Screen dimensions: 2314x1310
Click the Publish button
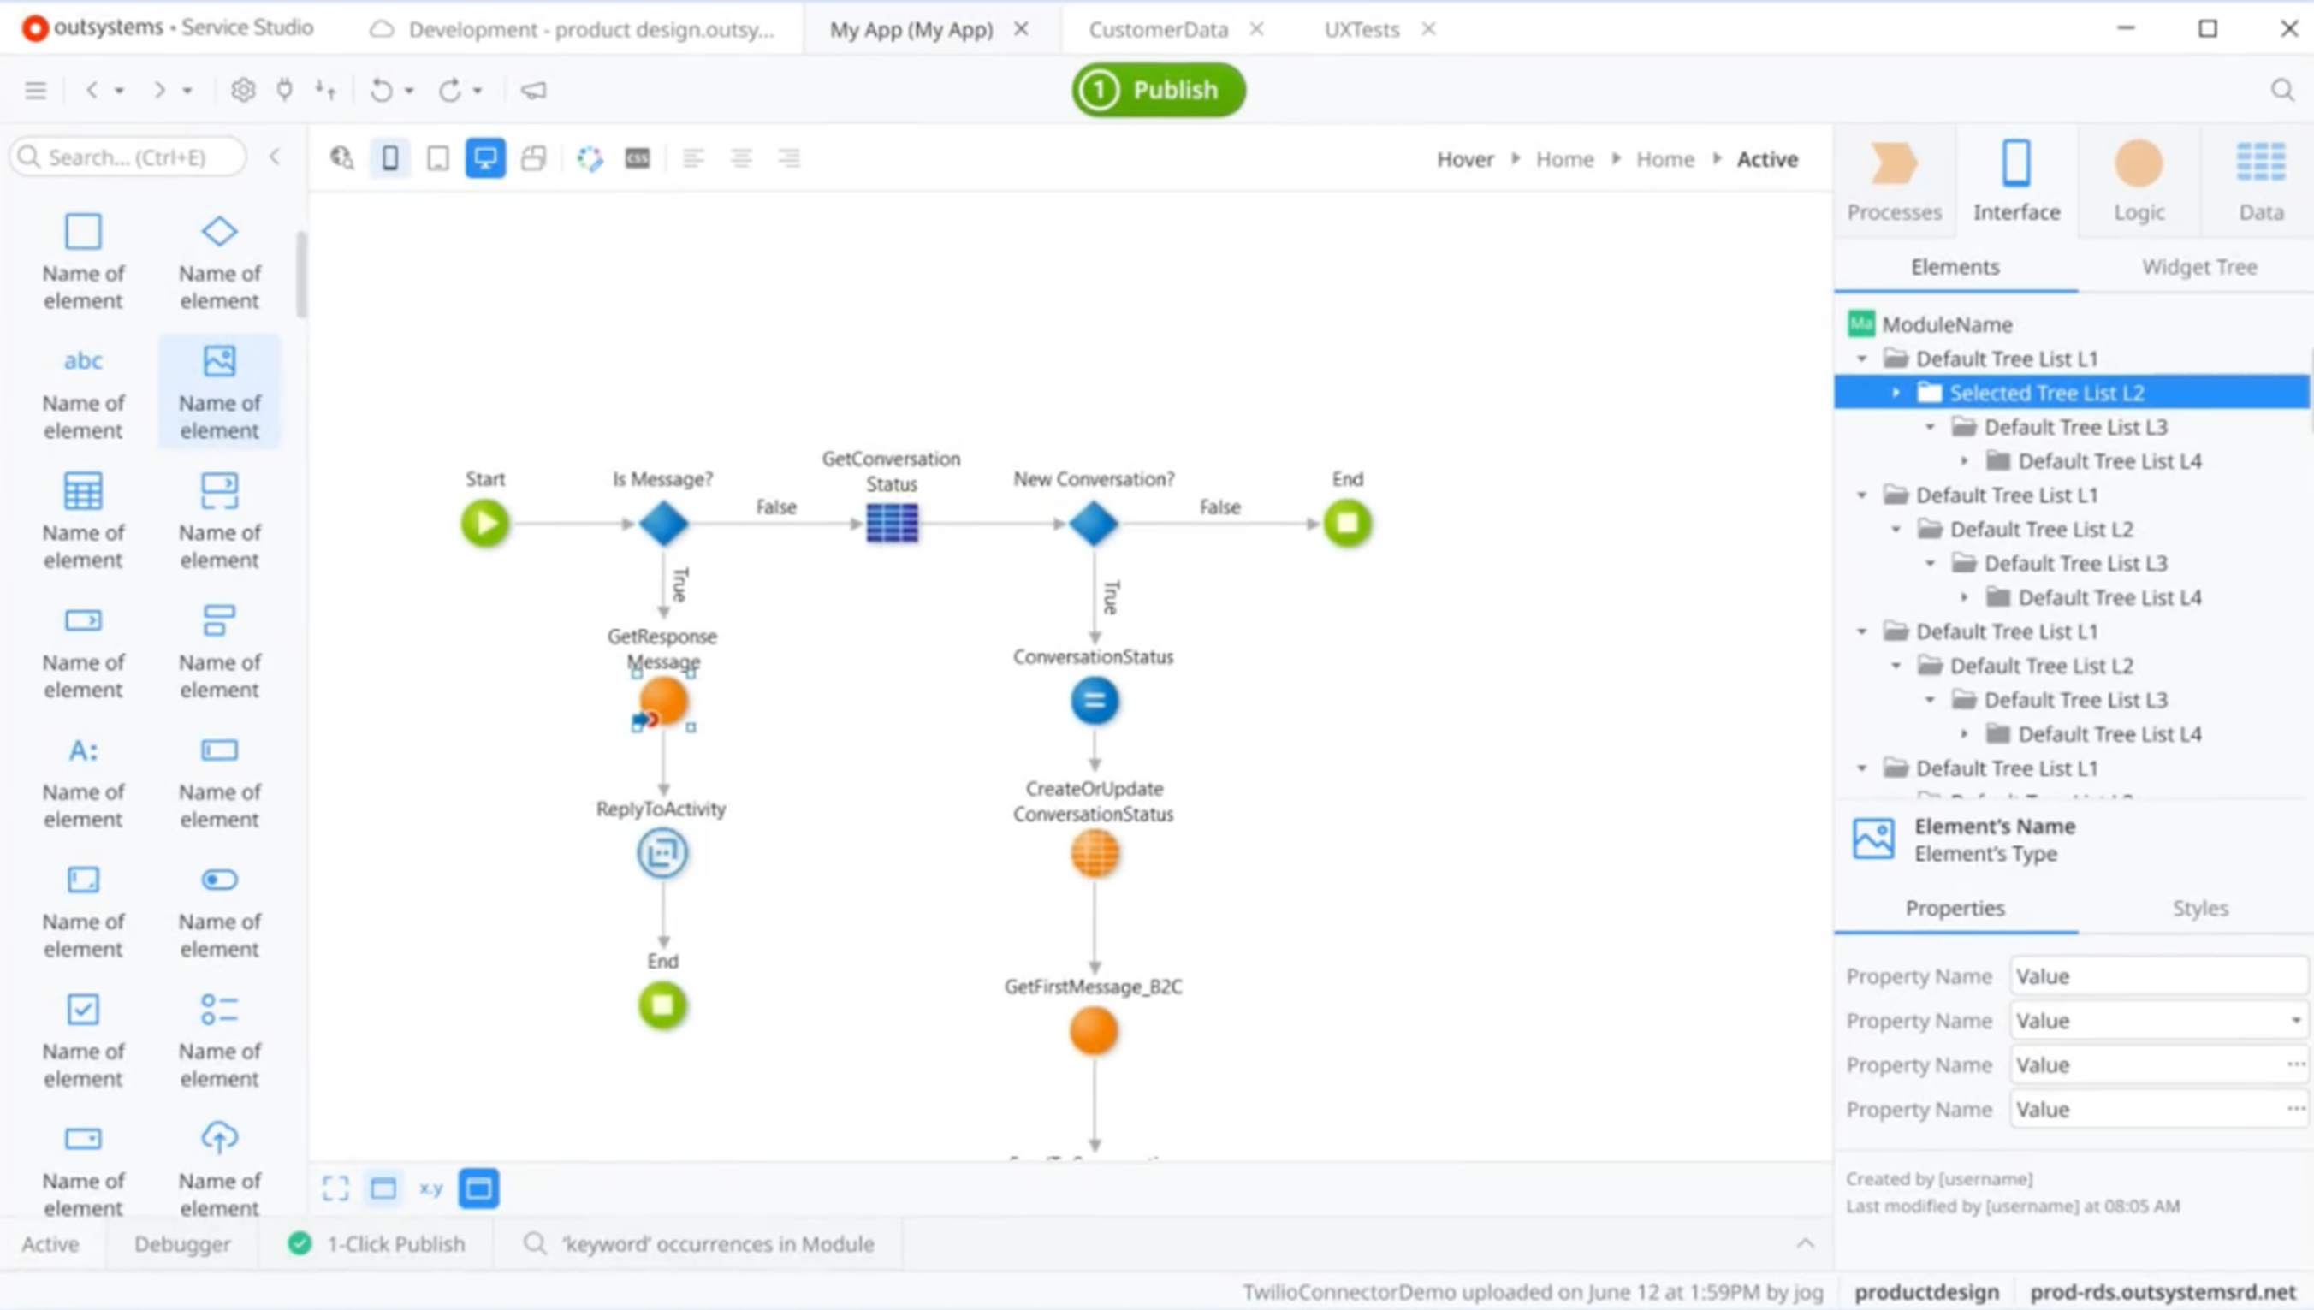click(x=1159, y=89)
